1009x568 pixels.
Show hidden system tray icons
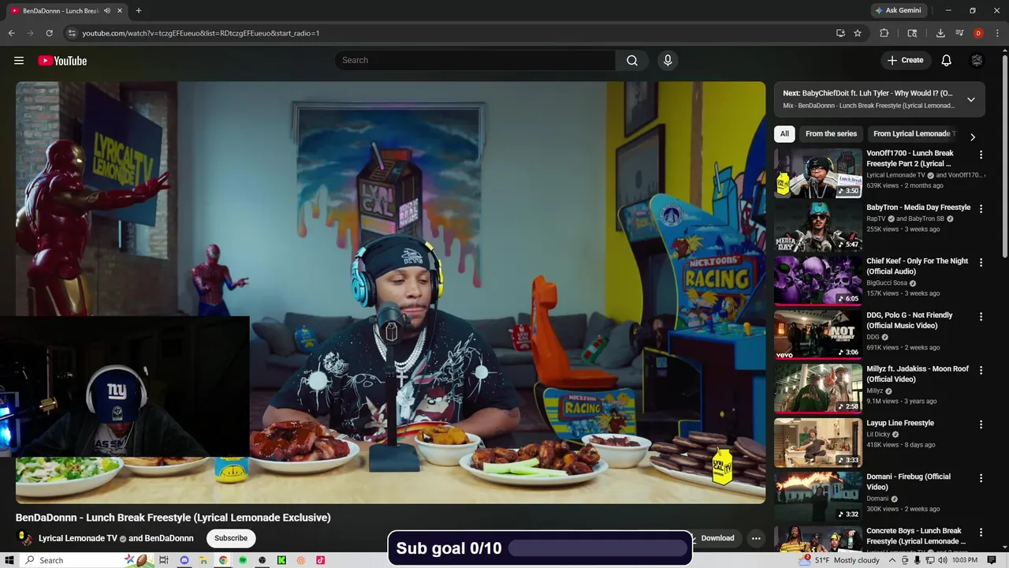(892, 560)
